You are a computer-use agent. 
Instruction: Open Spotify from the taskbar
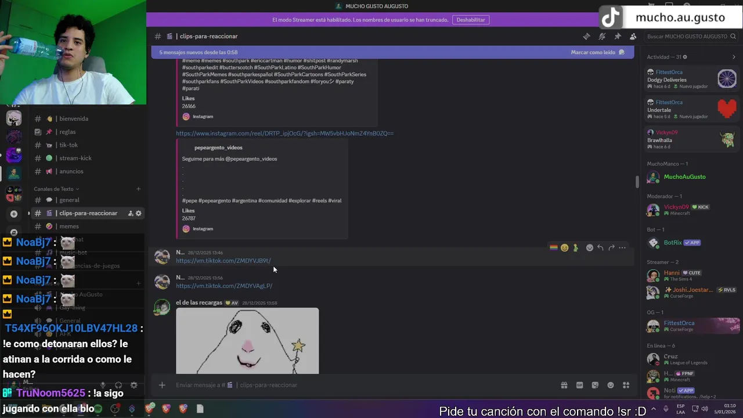[98, 409]
